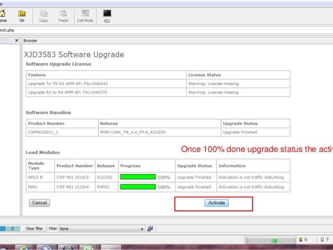Click the MMU progress bar
Viewport: 333px width, 250px height.
click(x=138, y=186)
